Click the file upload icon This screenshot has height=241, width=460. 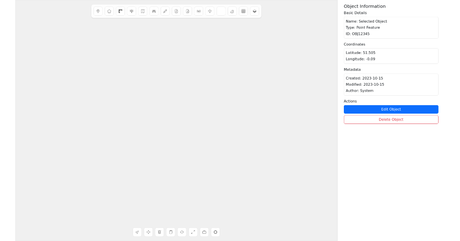pyautogui.click(x=176, y=11)
